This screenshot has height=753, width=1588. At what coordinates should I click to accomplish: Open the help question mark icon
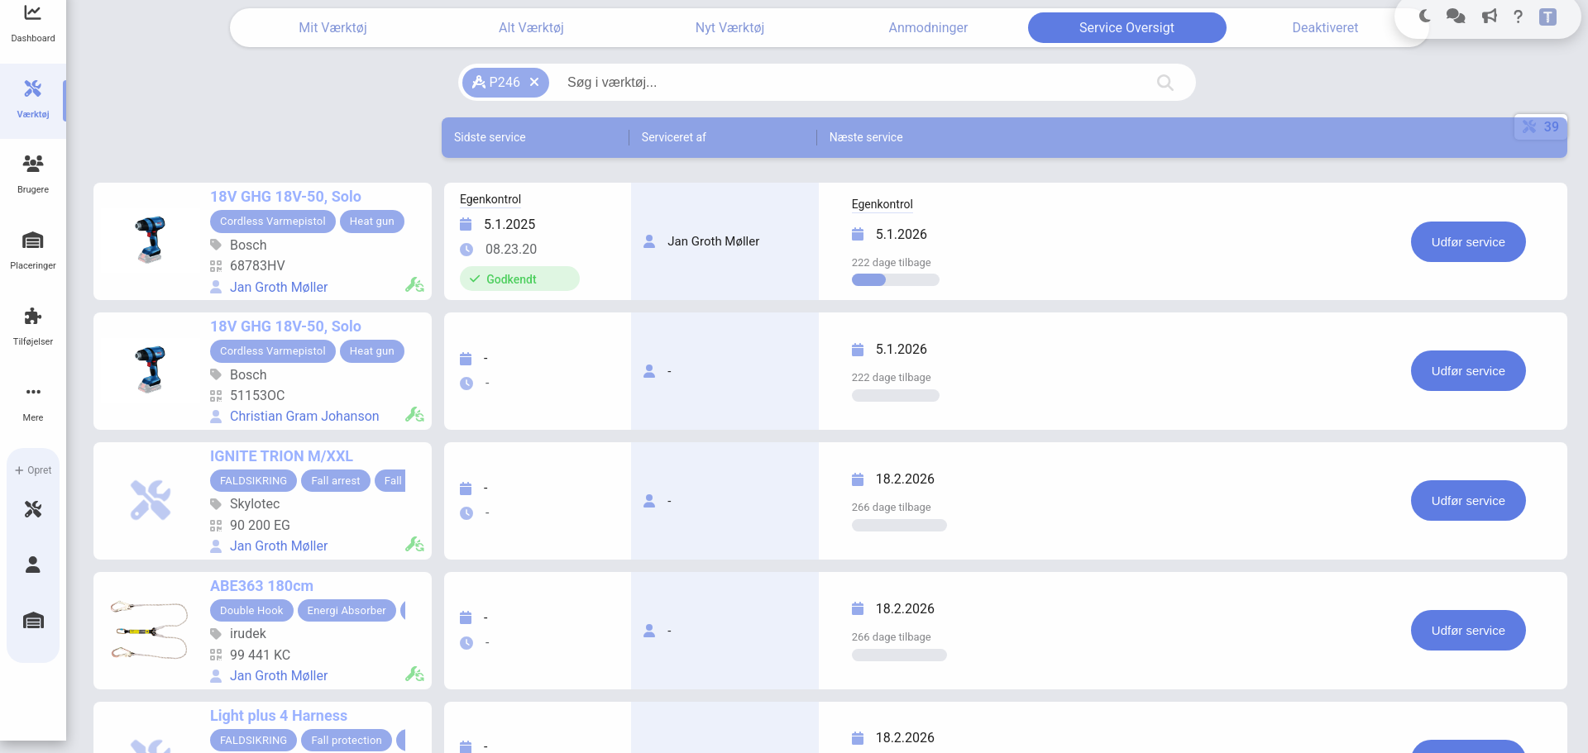coord(1518,17)
